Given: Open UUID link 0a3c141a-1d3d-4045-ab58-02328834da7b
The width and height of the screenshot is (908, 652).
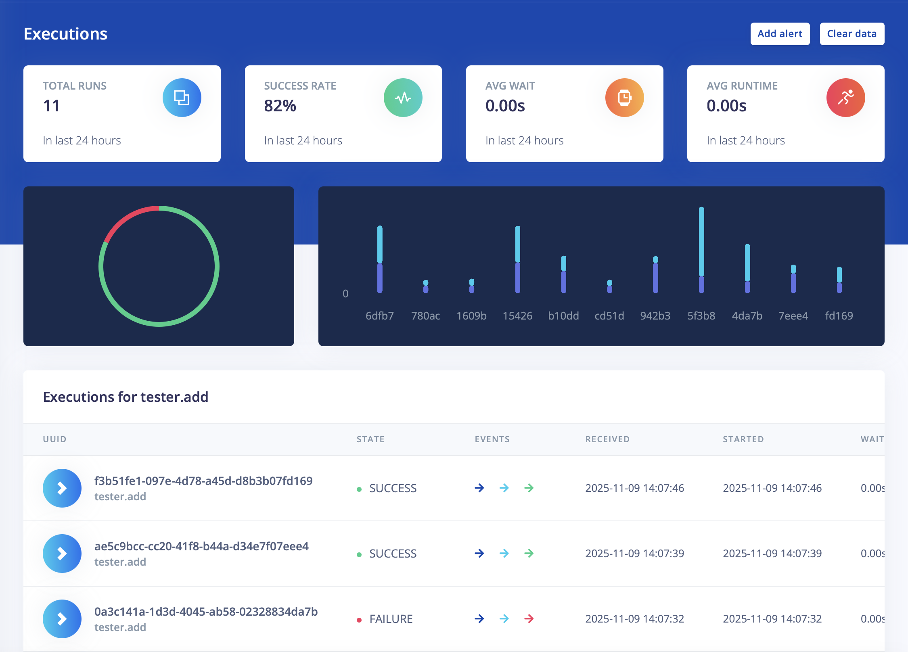Looking at the screenshot, I should (x=206, y=612).
